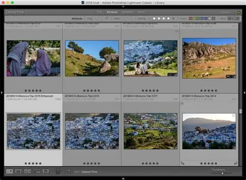This screenshot has width=246, height=180.
Task: Expand the right panel group
Action: [x=245, y=93]
